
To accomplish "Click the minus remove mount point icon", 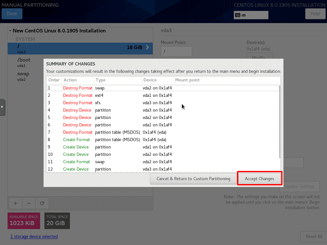I will pos(29,203).
